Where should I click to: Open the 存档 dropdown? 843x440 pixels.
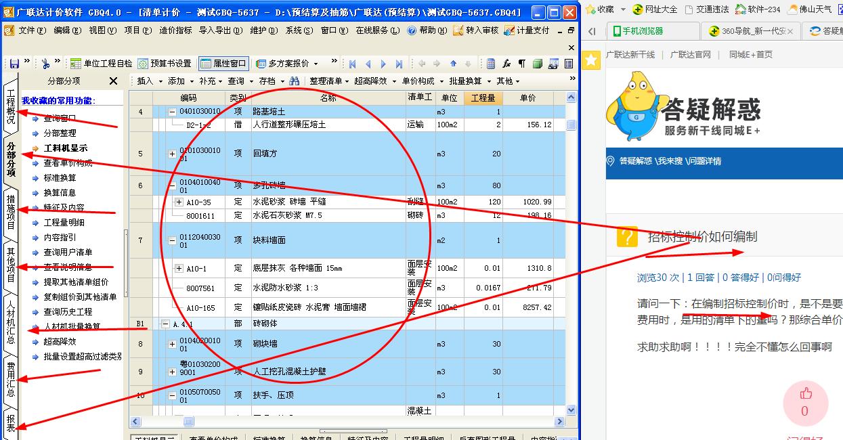(x=271, y=81)
